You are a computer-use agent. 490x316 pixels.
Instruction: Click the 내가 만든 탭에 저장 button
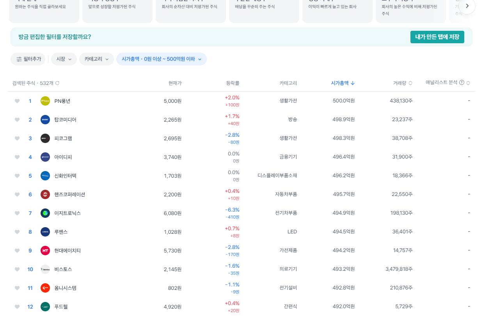437,37
